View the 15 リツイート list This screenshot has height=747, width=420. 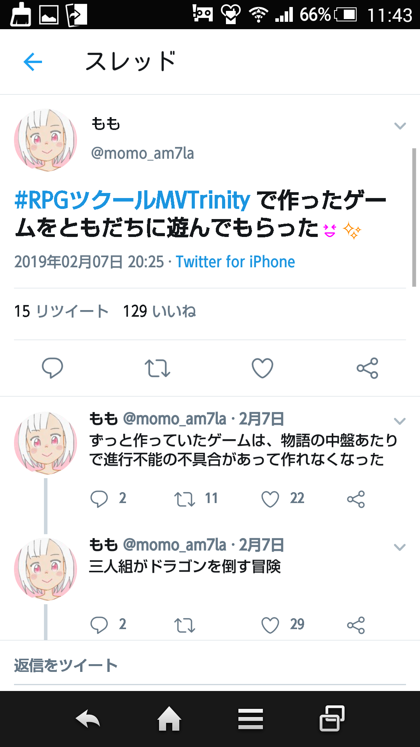pyautogui.click(x=61, y=311)
